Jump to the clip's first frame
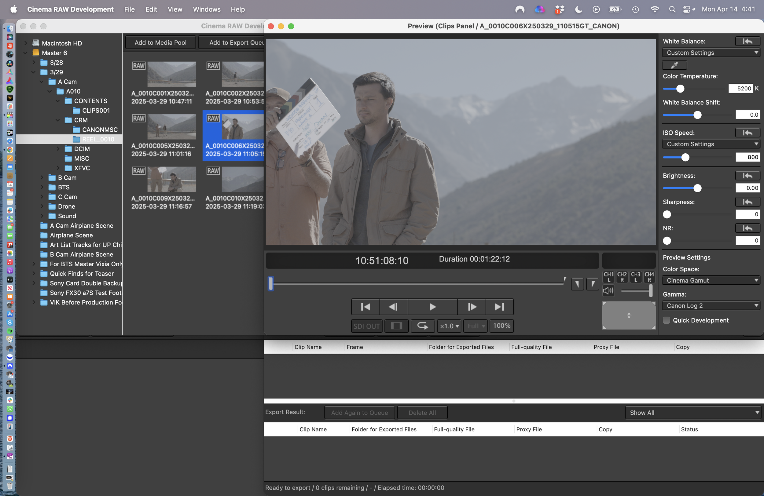The image size is (764, 496). [365, 307]
